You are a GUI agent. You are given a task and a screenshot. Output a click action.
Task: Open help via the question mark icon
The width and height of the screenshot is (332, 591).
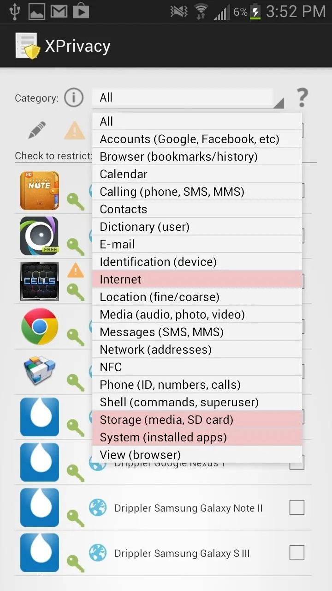click(x=302, y=98)
